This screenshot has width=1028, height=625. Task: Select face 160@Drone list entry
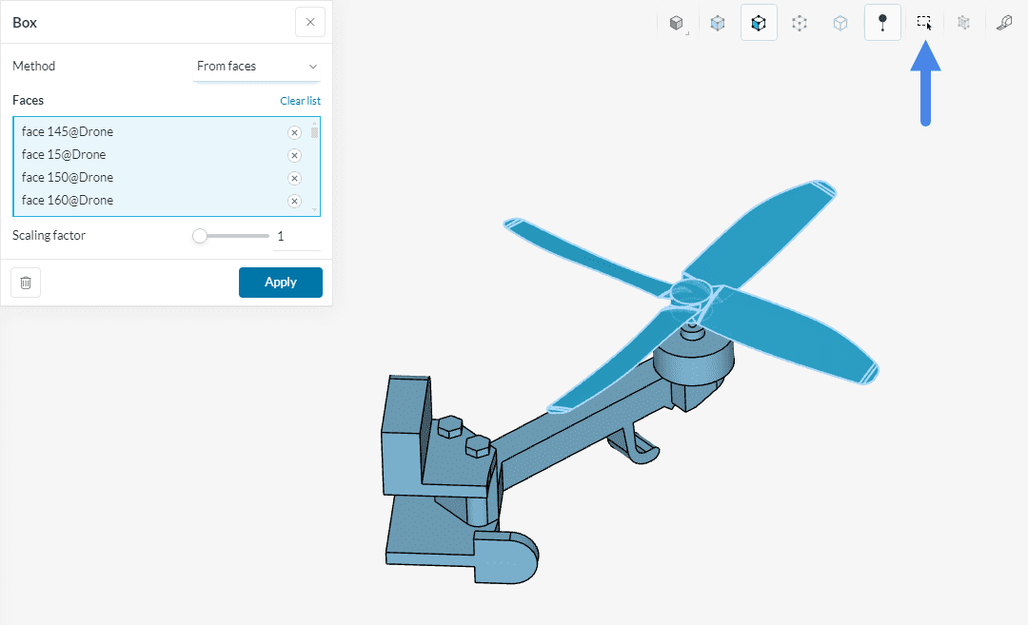pyautogui.click(x=68, y=201)
